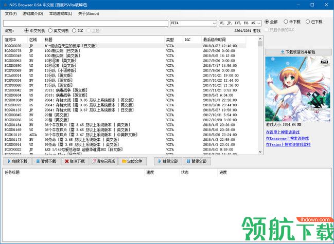This screenshot has width=334, height=244.
Task: Select game row PCSC90022
Action: (125, 149)
